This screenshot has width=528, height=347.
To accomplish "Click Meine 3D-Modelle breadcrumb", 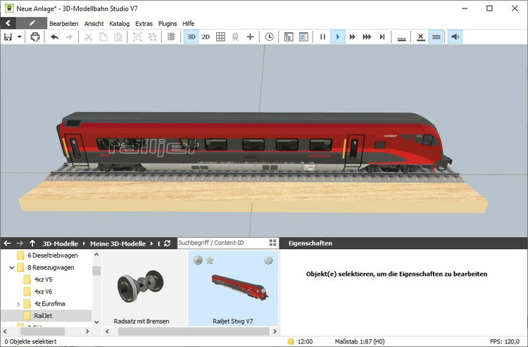I will tap(118, 244).
